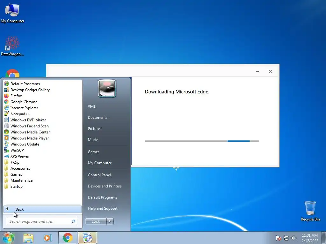Screen dimensions: 326x244
Task: Open Documents from Start menu
Action: coord(97,118)
